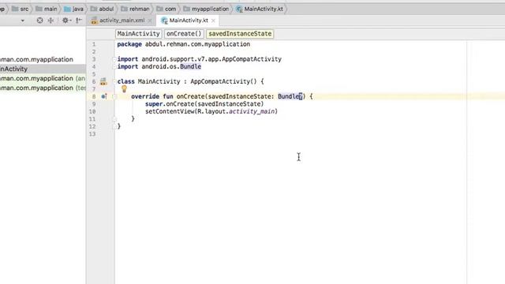Screen dimensions: 505x284
Task: Click the class end fold marker on line 12
Action: [114, 126]
